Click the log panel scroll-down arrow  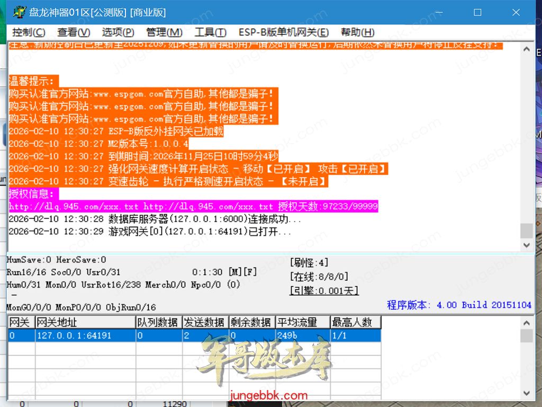click(x=526, y=245)
